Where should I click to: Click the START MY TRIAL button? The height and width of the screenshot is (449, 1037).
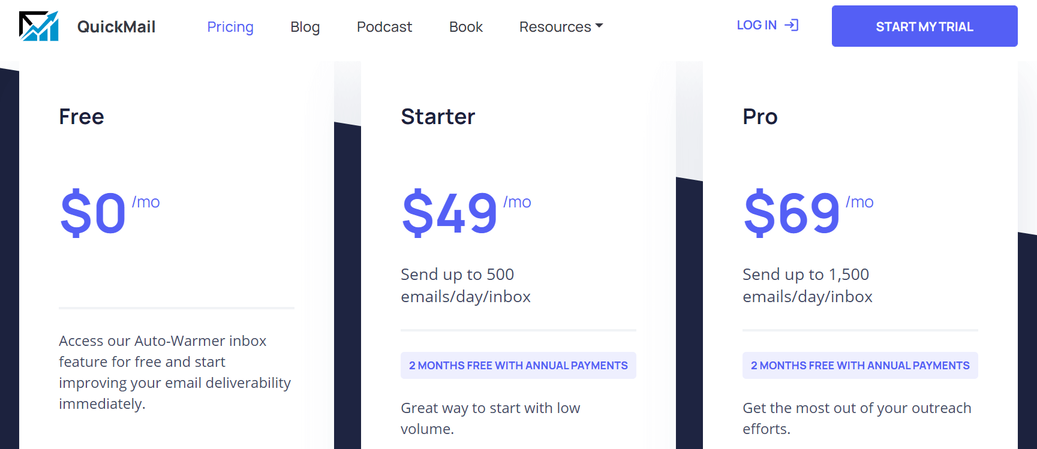[x=924, y=26]
